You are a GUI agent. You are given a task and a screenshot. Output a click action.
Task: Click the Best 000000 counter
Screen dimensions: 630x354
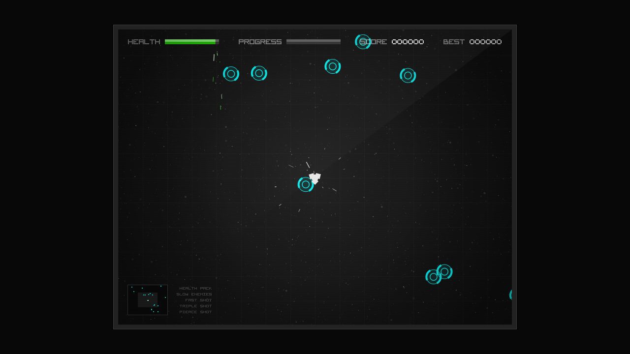pyautogui.click(x=472, y=42)
